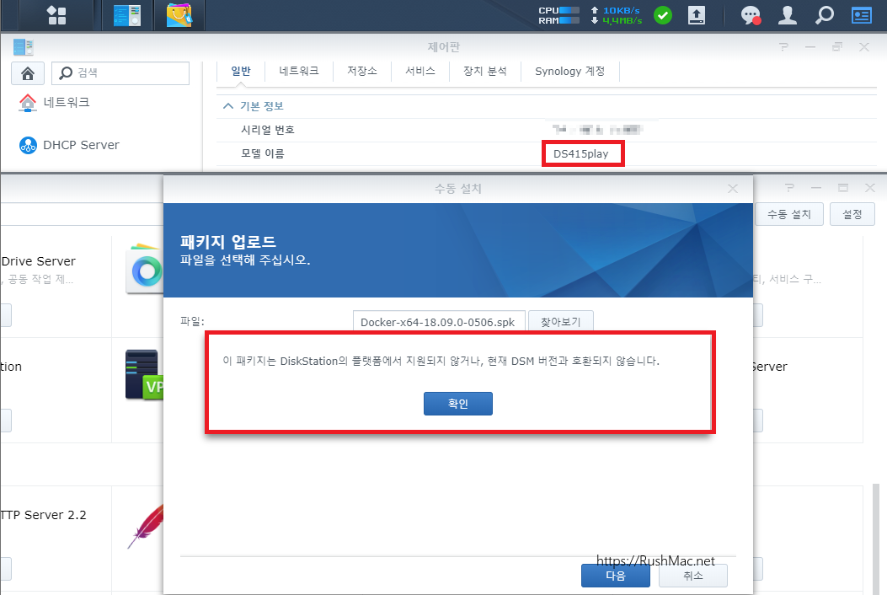The height and width of the screenshot is (595, 887).
Task: Open the user options icon
Action: [x=788, y=15]
